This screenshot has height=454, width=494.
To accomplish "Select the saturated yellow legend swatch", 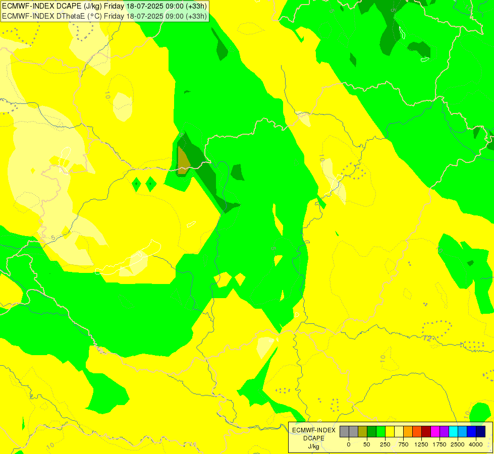I will pos(390,431).
